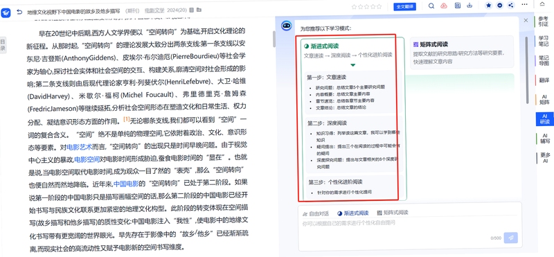Switch to 矩阵式阅读 mode above input
Screen dimensions: 554x257
(393, 213)
